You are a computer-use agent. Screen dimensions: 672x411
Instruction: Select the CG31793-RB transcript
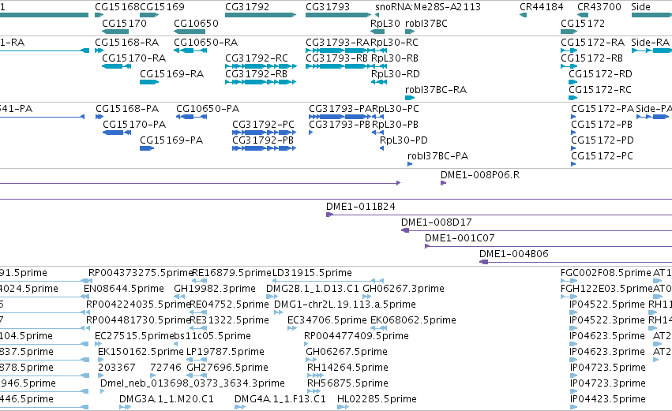coord(338,66)
